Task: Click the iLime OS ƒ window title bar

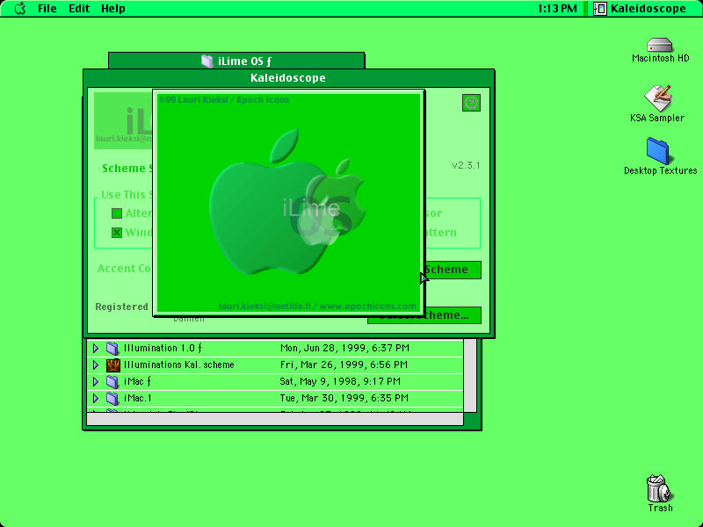Action: point(236,61)
